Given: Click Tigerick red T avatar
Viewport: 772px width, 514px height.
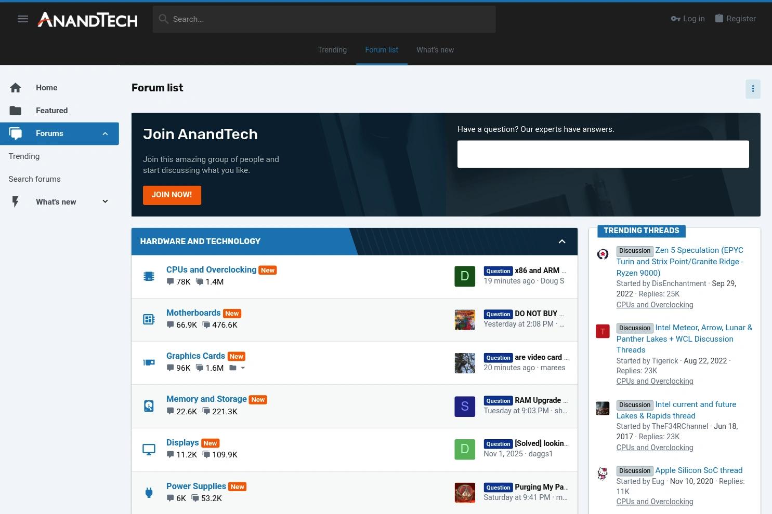Looking at the screenshot, I should click(603, 331).
